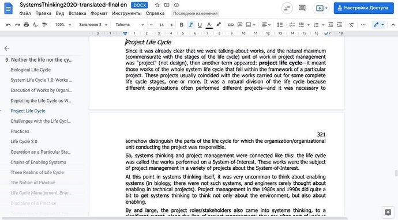Open Последние изменения version history

click(195, 13)
